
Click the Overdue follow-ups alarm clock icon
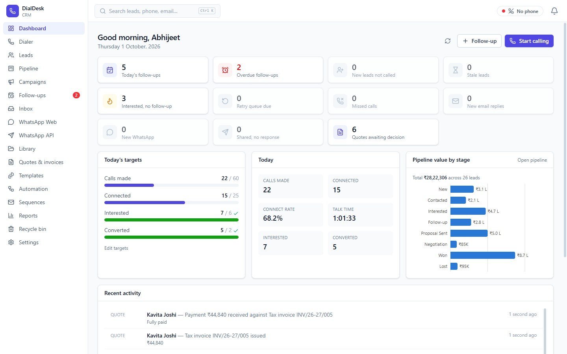[225, 70]
